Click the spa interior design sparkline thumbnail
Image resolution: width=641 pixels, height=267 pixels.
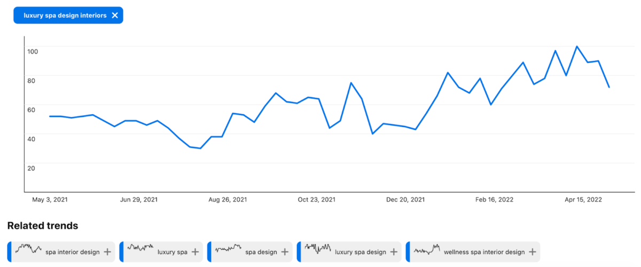point(28,249)
